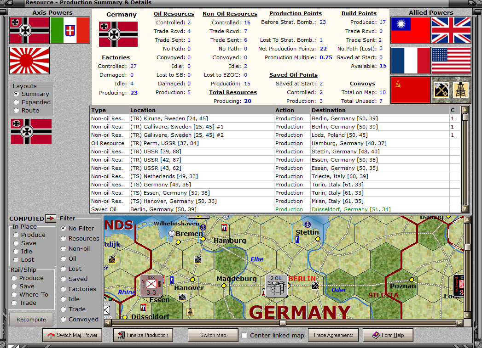Click the resource icon near Hanover
Screen dimensions: 482x348
[182, 297]
